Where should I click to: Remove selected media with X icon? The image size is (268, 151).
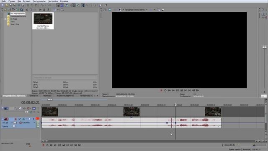(x=27, y=10)
